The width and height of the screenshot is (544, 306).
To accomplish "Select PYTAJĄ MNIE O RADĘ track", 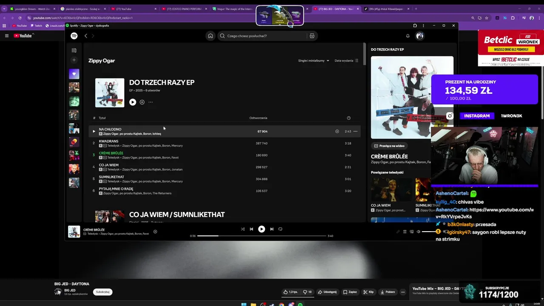I will pyautogui.click(x=225, y=191).
